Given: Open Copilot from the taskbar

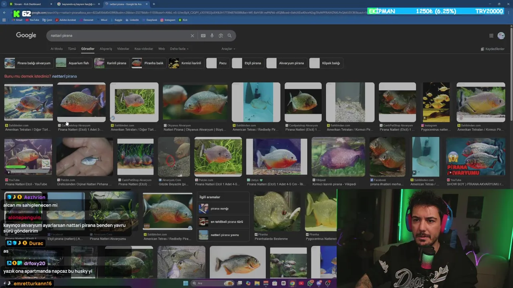Looking at the screenshot, I should pyautogui.click(x=248, y=283).
